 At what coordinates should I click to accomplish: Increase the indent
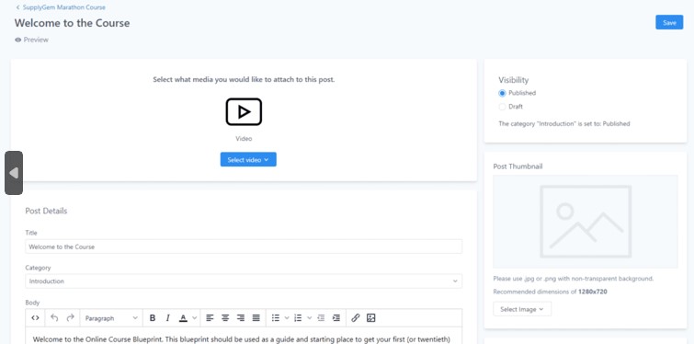pyautogui.click(x=336, y=318)
